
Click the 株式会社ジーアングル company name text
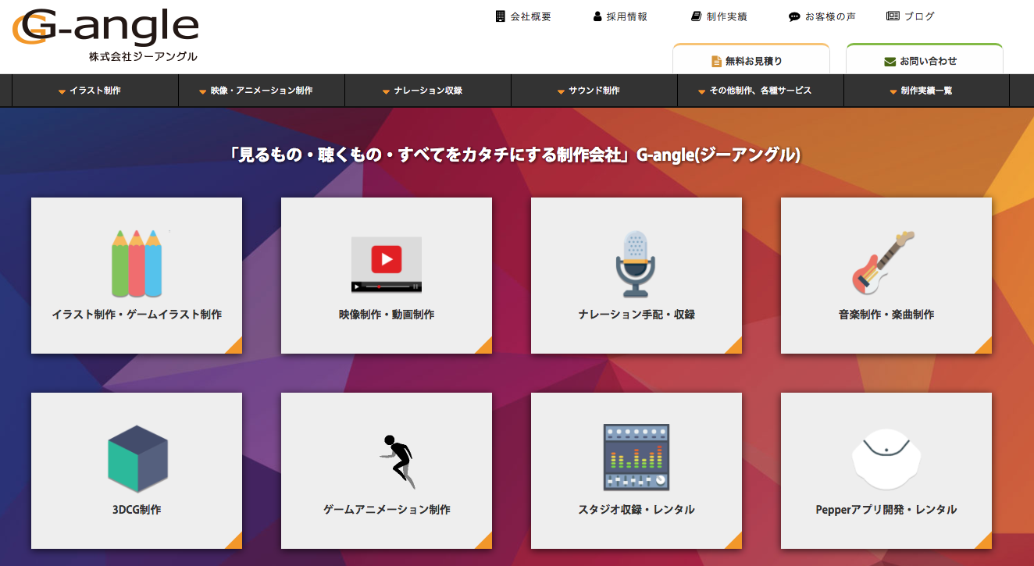143,56
